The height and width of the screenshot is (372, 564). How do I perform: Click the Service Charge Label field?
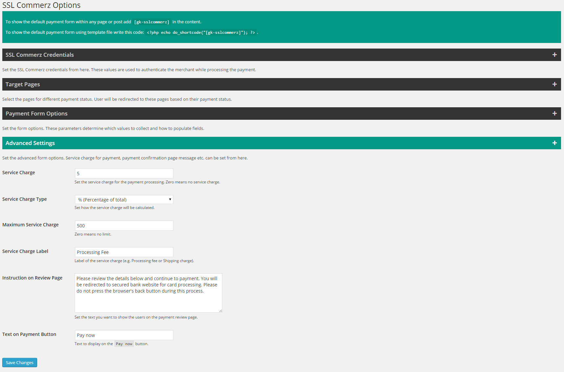click(x=124, y=252)
